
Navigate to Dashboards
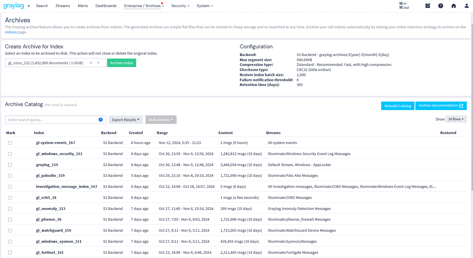coord(106,6)
